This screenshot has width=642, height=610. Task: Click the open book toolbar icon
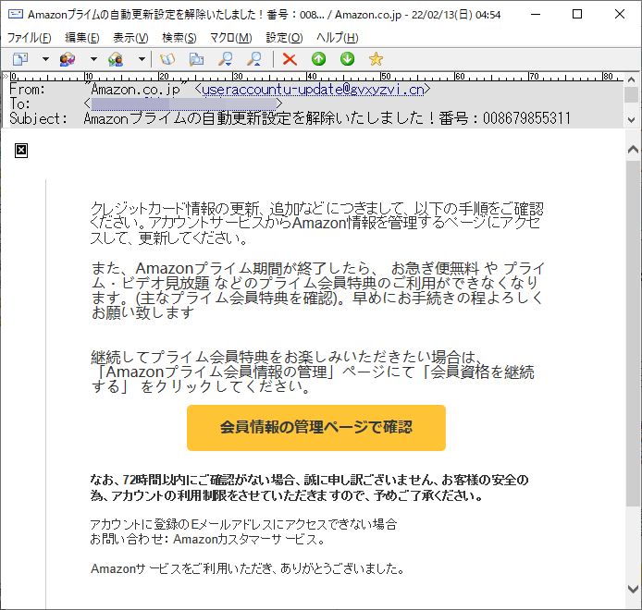tap(167, 59)
